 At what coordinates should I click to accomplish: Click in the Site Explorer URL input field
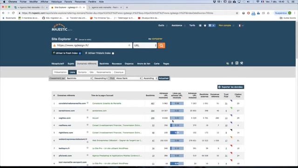pos(92,45)
